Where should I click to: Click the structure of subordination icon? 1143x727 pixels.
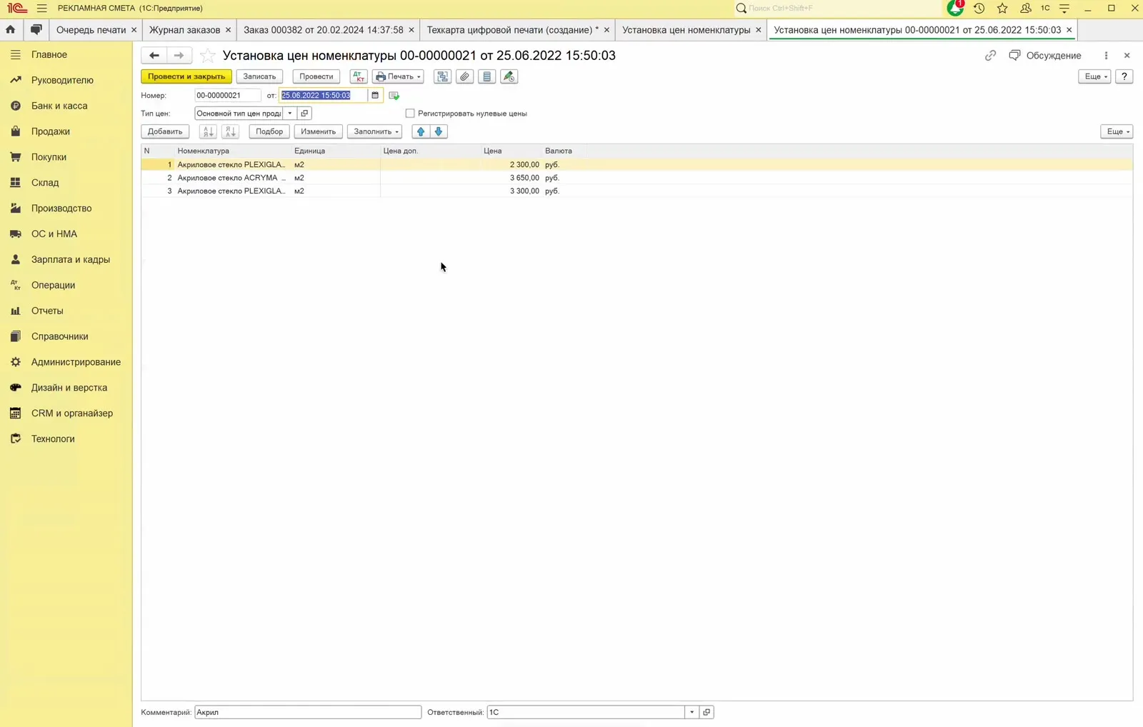[x=443, y=76]
